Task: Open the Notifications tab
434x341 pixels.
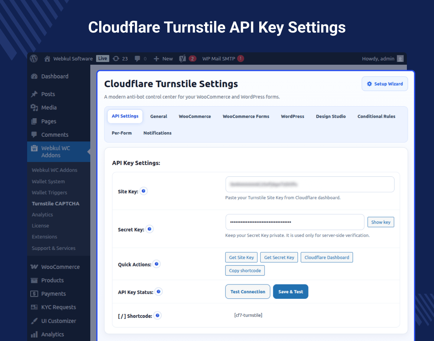Action: pyautogui.click(x=157, y=133)
